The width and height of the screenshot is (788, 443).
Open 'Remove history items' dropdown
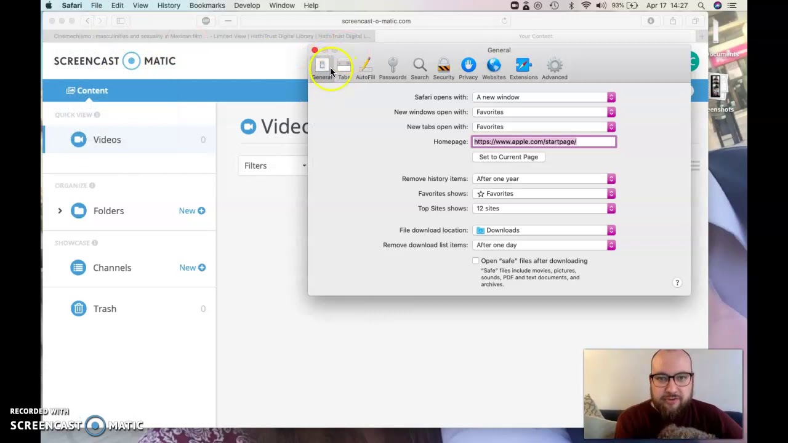(544, 178)
